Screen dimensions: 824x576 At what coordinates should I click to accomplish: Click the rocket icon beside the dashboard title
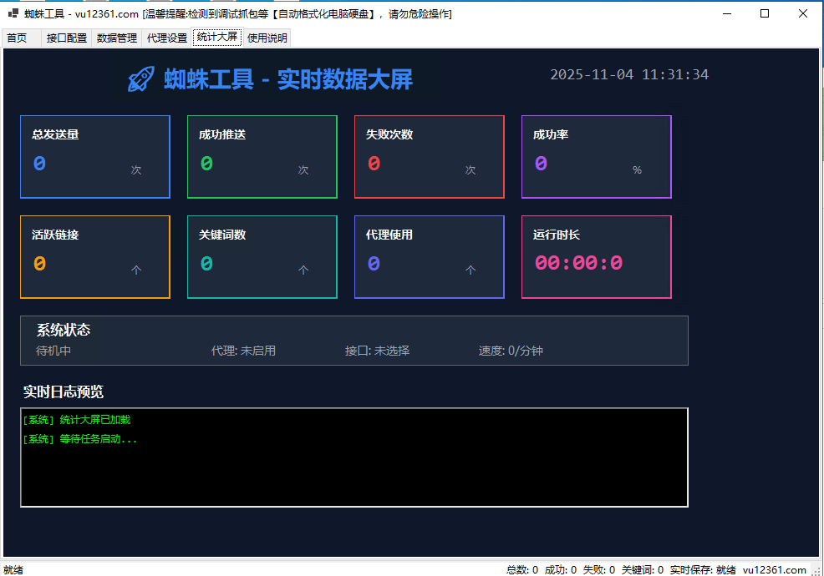(141, 79)
